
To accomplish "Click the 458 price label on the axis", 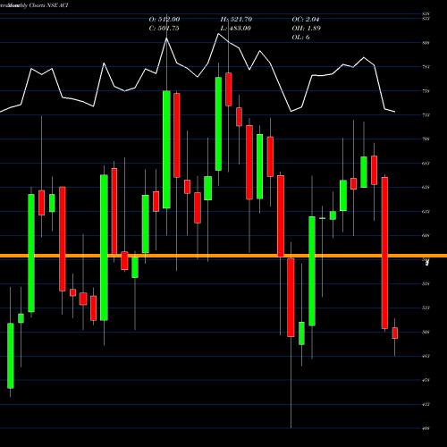I will coord(426,380).
